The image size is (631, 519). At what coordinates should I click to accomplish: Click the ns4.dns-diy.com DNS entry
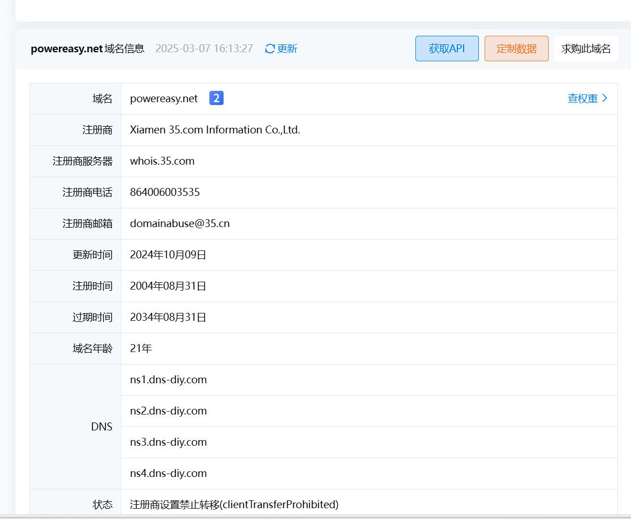168,474
